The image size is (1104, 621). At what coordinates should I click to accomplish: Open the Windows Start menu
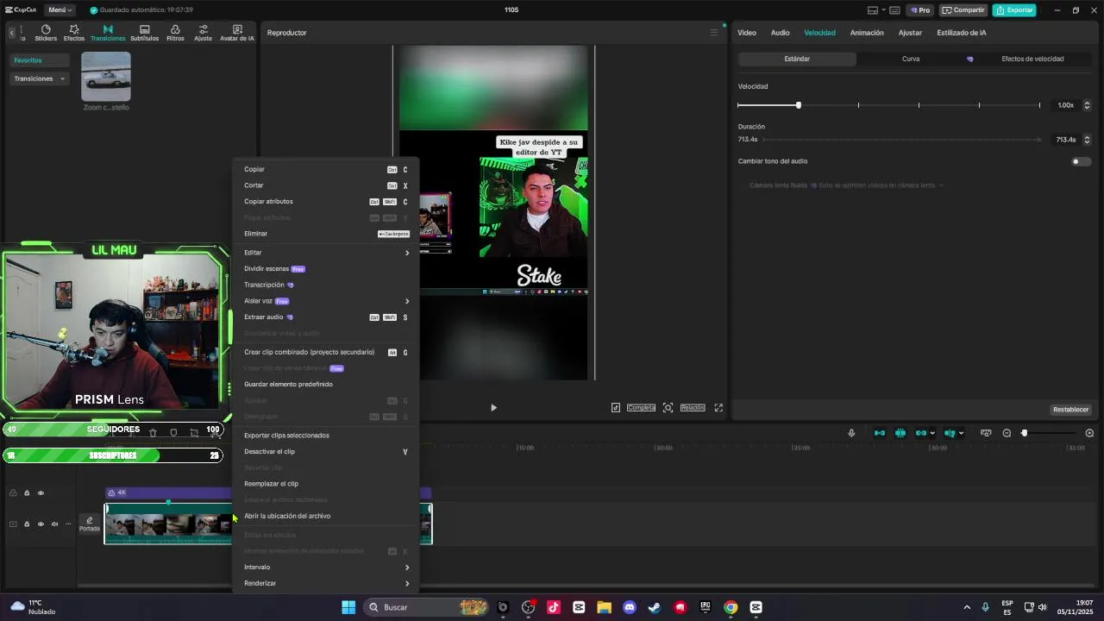click(x=348, y=607)
